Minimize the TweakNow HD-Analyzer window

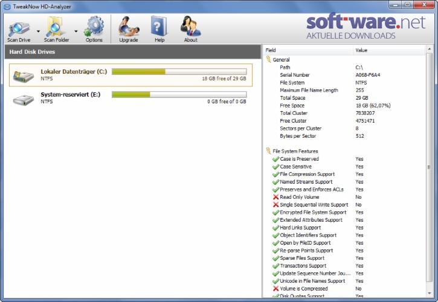[x=395, y=5]
